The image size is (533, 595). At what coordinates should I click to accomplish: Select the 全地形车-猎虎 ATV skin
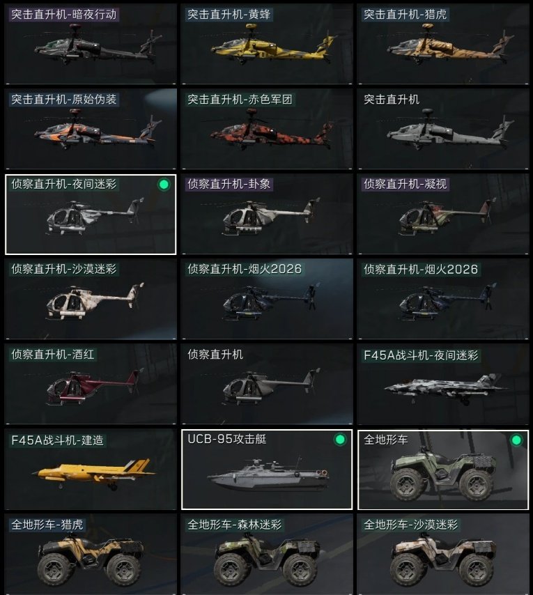(x=91, y=555)
